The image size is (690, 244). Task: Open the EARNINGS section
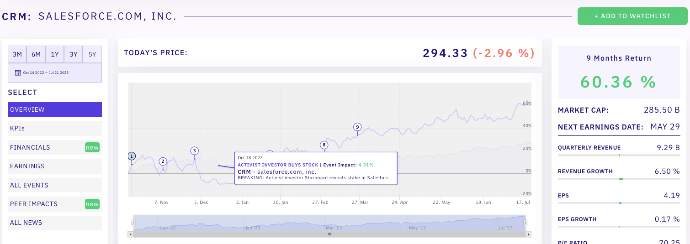pyautogui.click(x=55, y=166)
